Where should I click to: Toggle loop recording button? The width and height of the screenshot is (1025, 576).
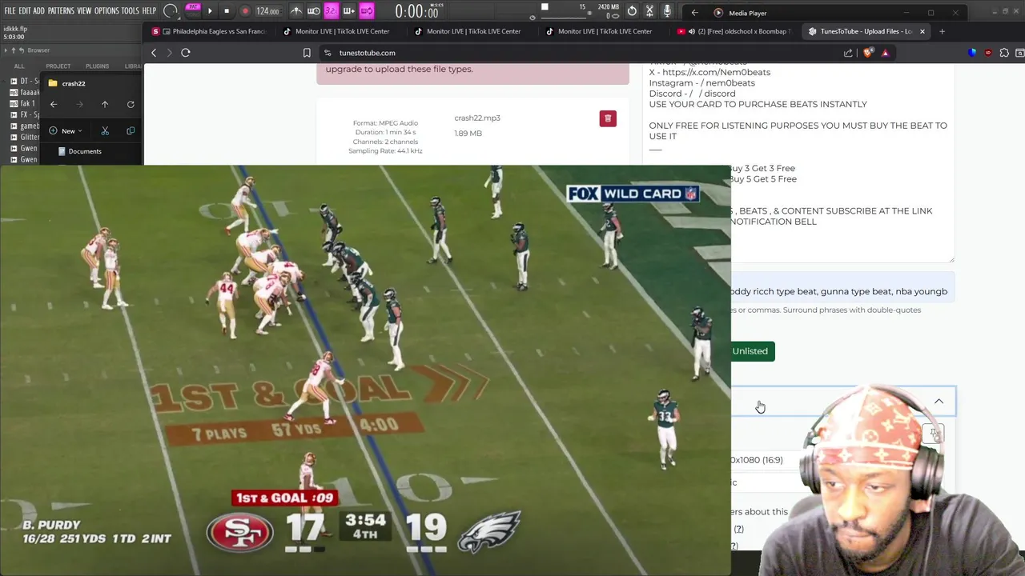point(366,11)
